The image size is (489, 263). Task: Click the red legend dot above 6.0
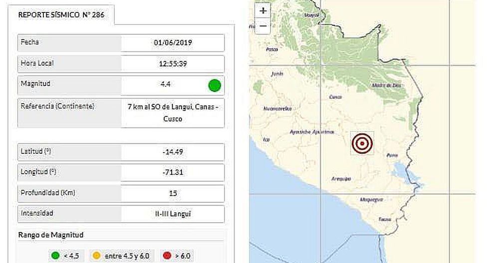[x=167, y=256]
